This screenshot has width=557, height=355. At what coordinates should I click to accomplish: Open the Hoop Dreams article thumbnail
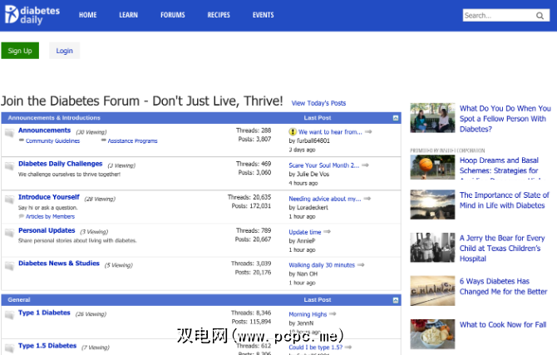click(x=432, y=166)
